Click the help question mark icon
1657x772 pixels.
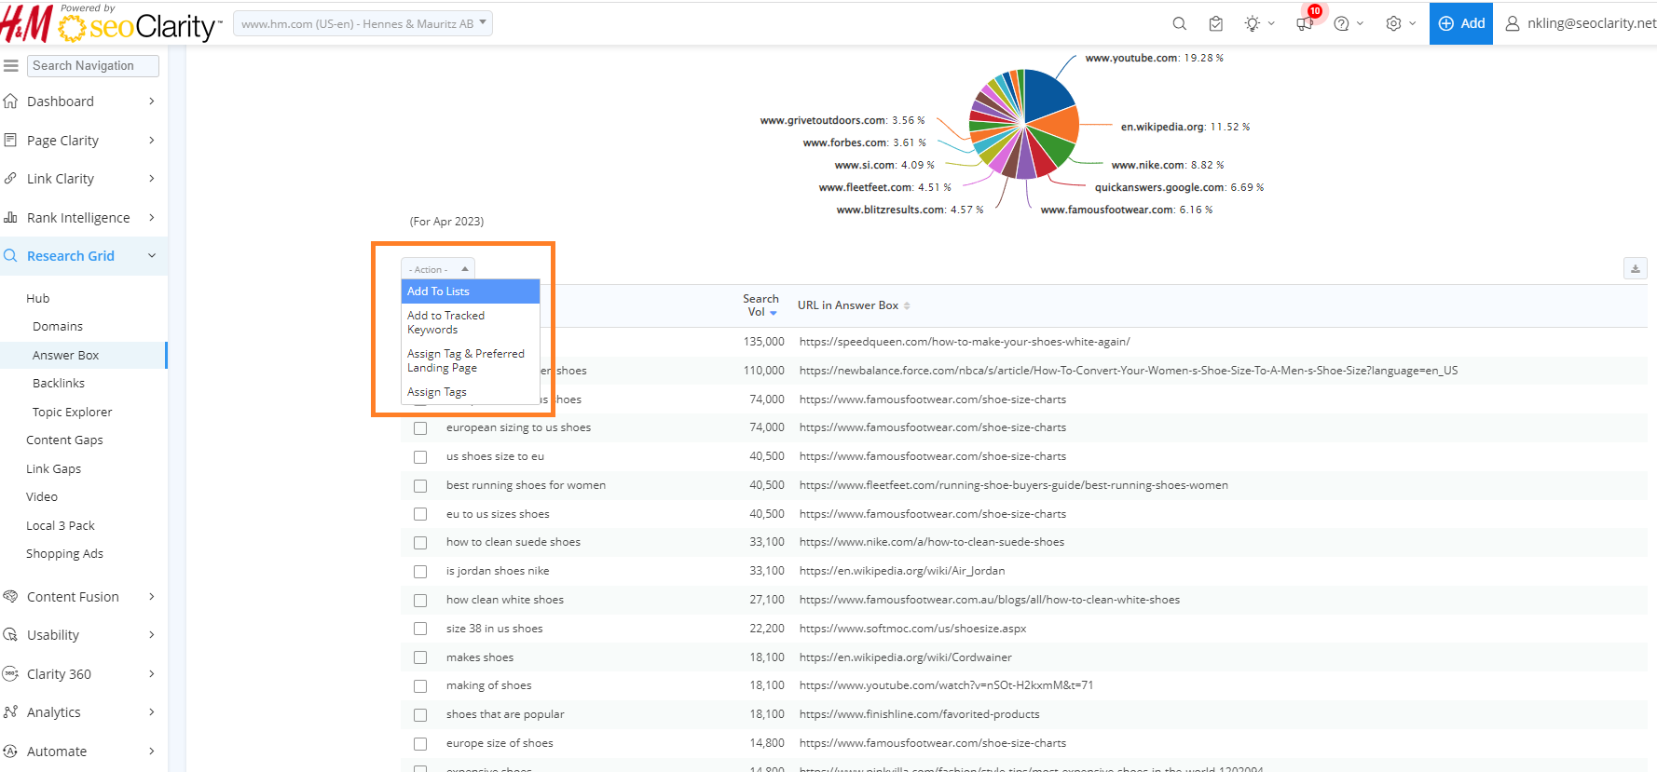tap(1341, 23)
